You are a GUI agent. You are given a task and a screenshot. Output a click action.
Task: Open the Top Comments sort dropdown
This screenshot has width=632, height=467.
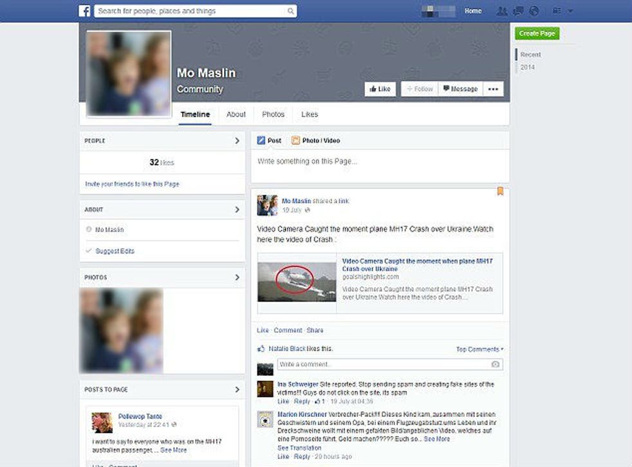pyautogui.click(x=479, y=349)
